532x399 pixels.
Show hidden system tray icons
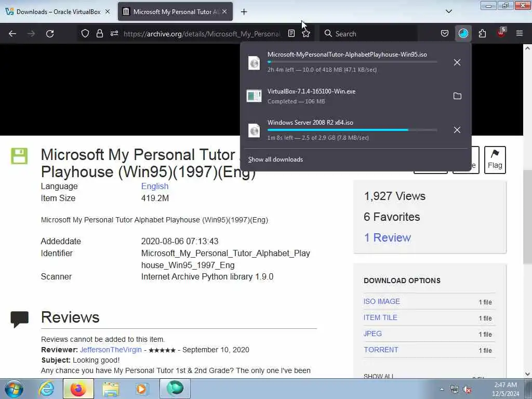[442, 390]
